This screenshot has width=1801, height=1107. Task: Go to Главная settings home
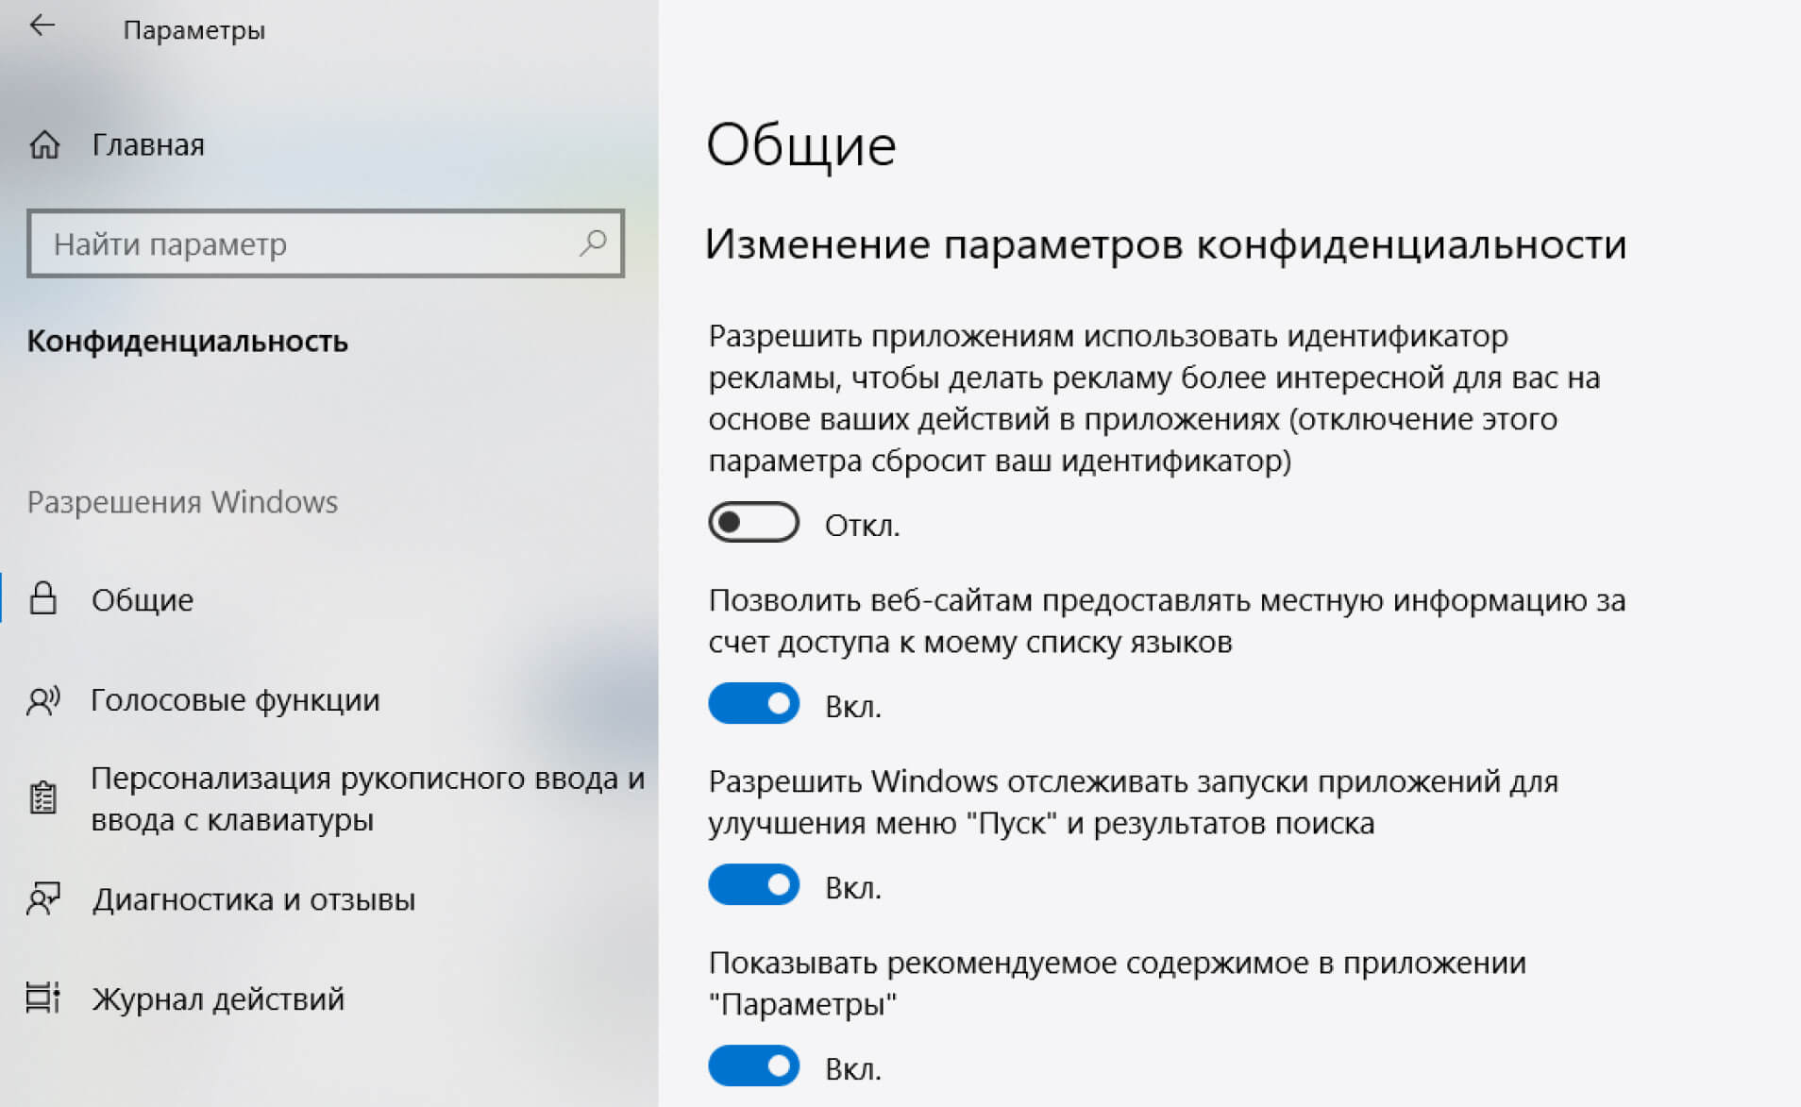pos(148,145)
